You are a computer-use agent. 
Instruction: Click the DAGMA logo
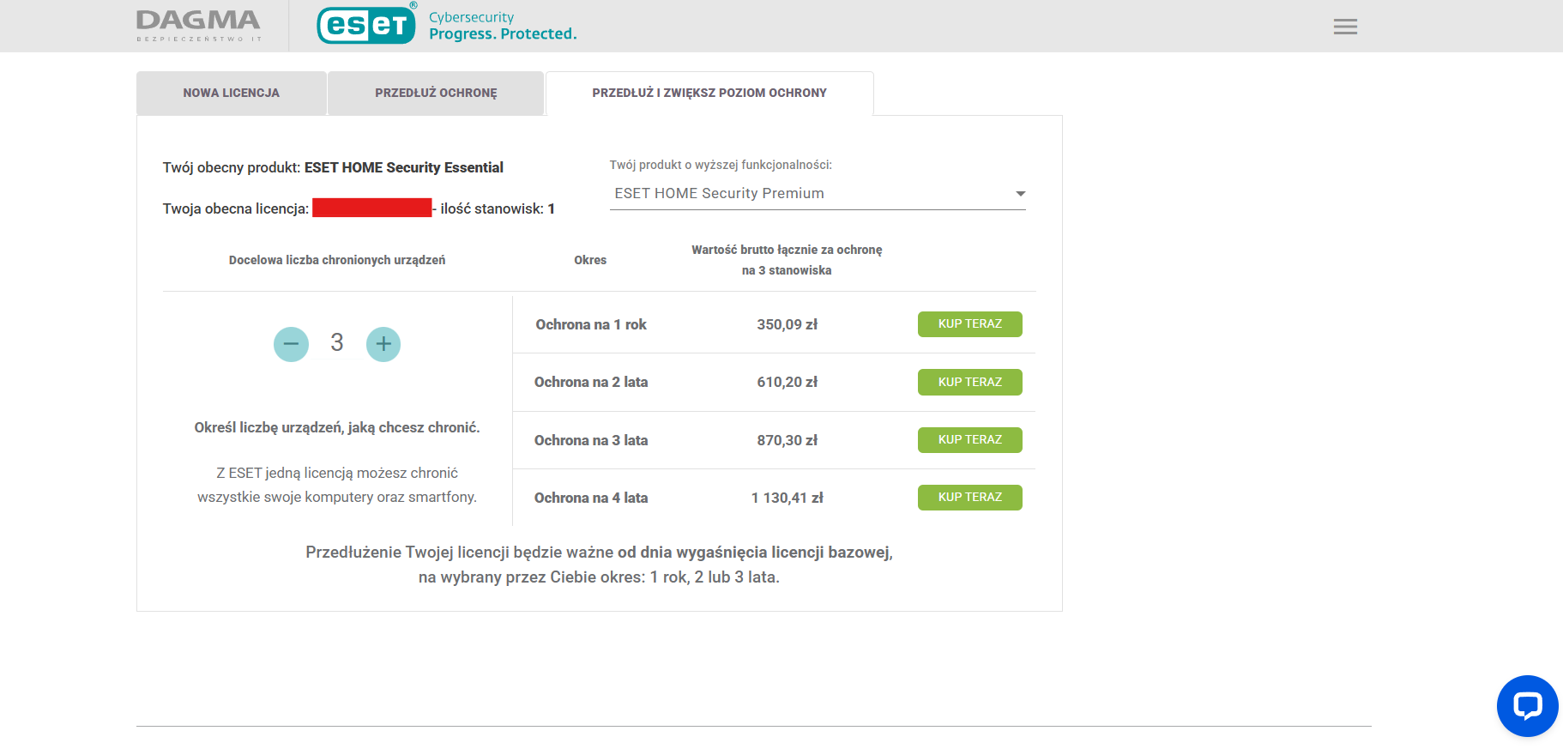[198, 25]
